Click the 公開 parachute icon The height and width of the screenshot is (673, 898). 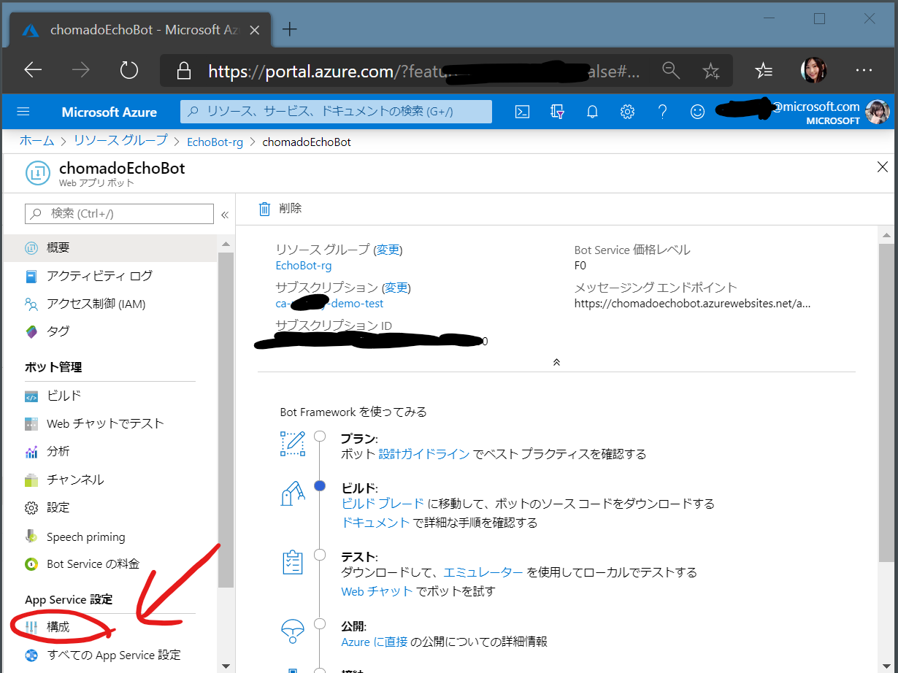[x=293, y=630]
